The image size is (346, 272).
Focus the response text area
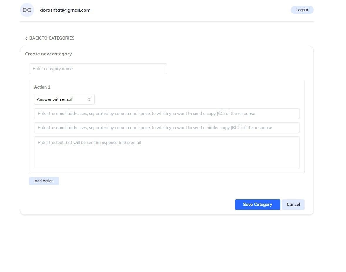[x=167, y=152]
